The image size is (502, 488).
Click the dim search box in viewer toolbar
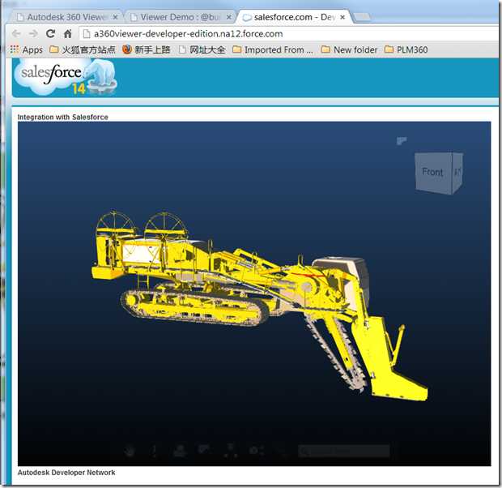click(344, 451)
